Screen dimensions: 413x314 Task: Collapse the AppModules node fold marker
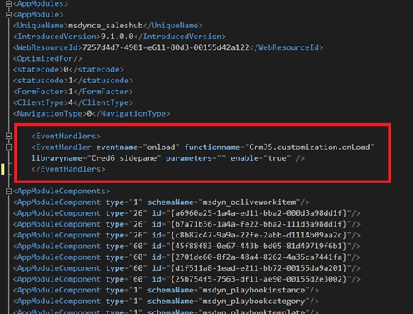point(8,3)
